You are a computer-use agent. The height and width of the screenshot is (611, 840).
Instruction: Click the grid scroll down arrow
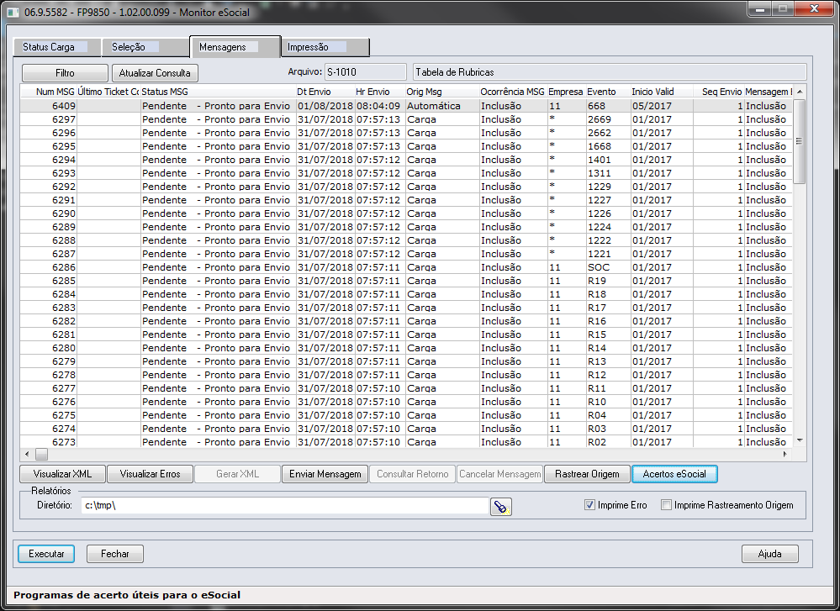coord(800,440)
